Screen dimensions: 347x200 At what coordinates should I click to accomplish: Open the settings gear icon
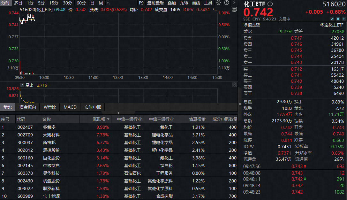point(218,3)
